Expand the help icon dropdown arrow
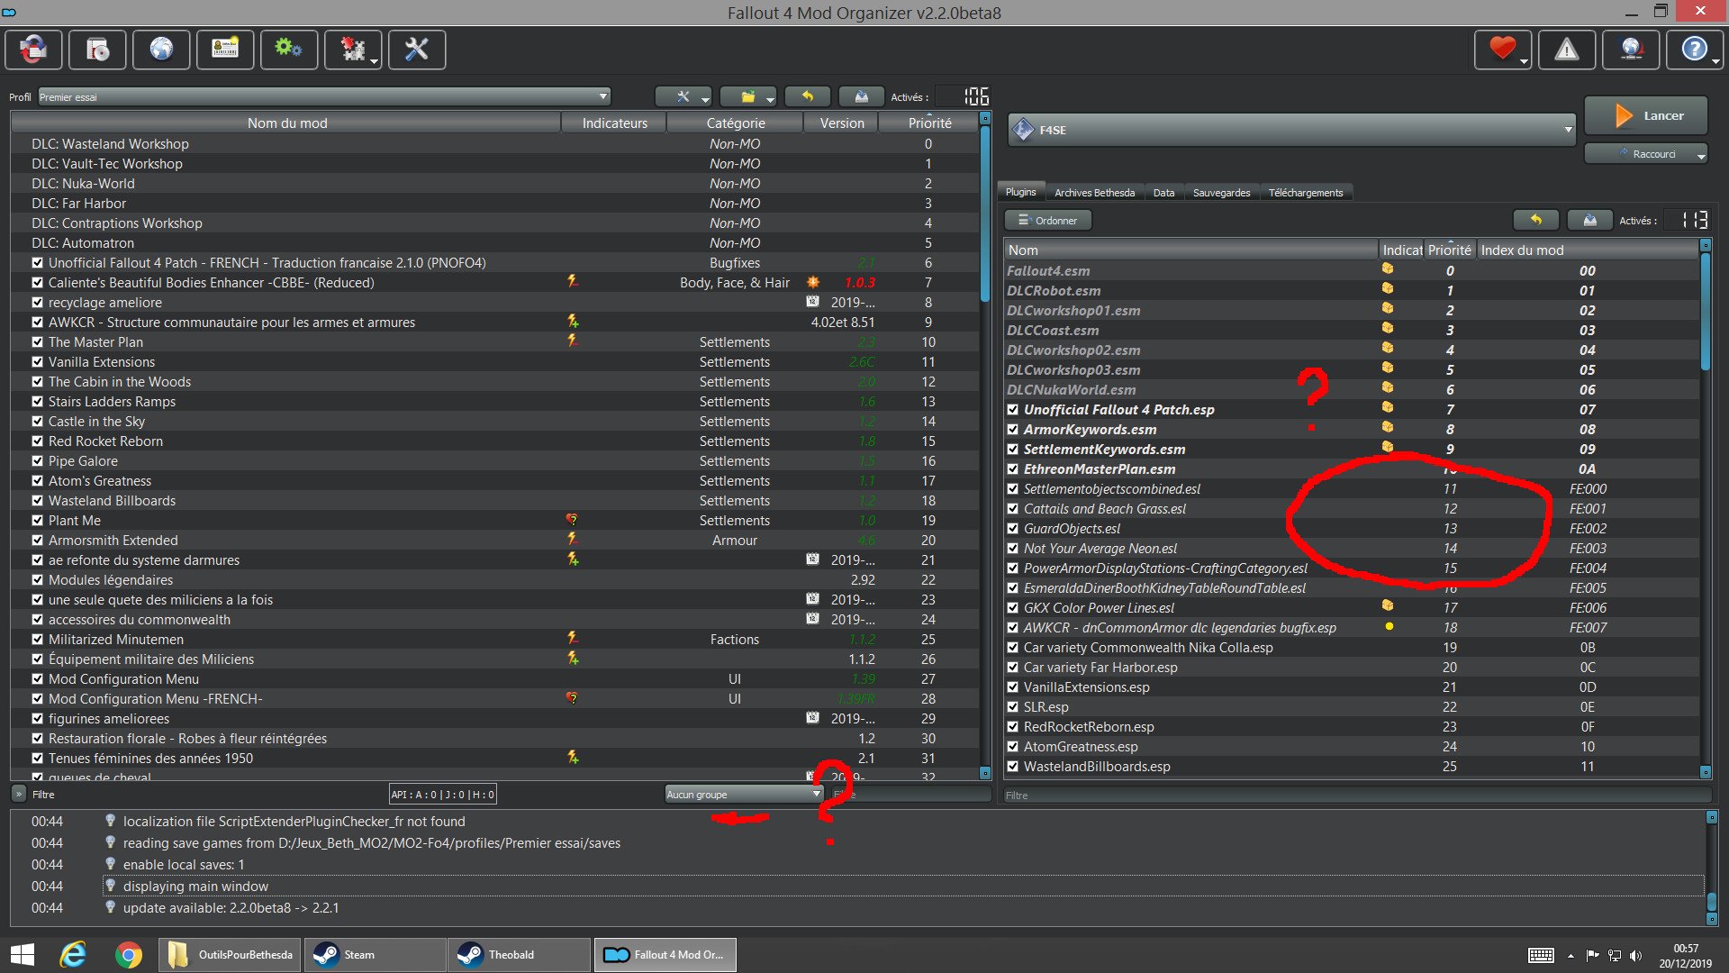1729x973 pixels. pyautogui.click(x=1715, y=60)
